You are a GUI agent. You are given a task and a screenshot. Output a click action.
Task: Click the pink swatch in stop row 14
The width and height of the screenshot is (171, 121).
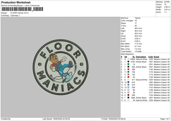point(128,92)
